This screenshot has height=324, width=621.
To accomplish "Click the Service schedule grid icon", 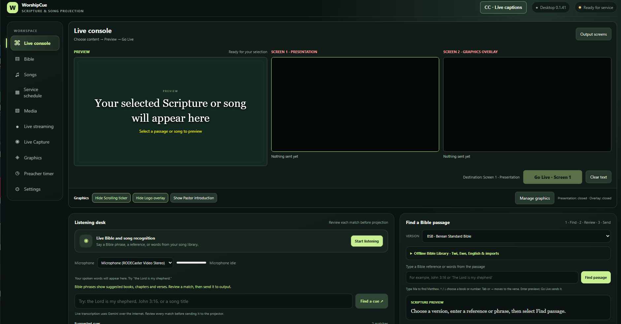I will click(17, 93).
